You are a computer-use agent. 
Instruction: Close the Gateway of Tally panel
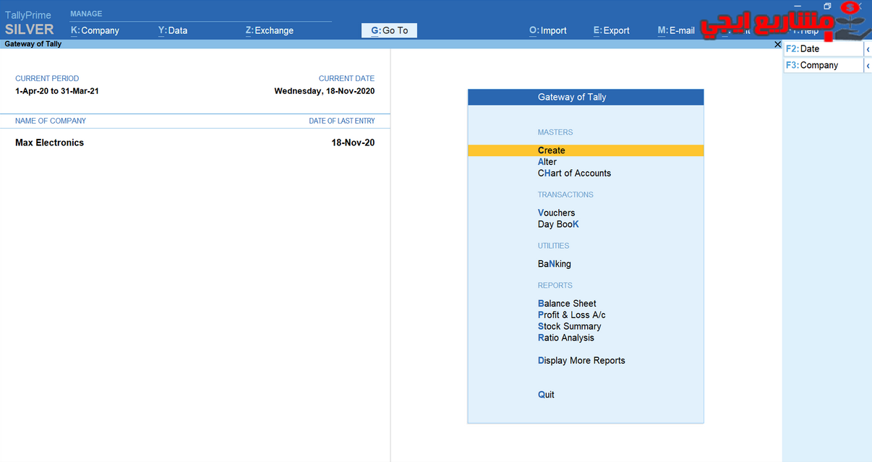(x=777, y=44)
